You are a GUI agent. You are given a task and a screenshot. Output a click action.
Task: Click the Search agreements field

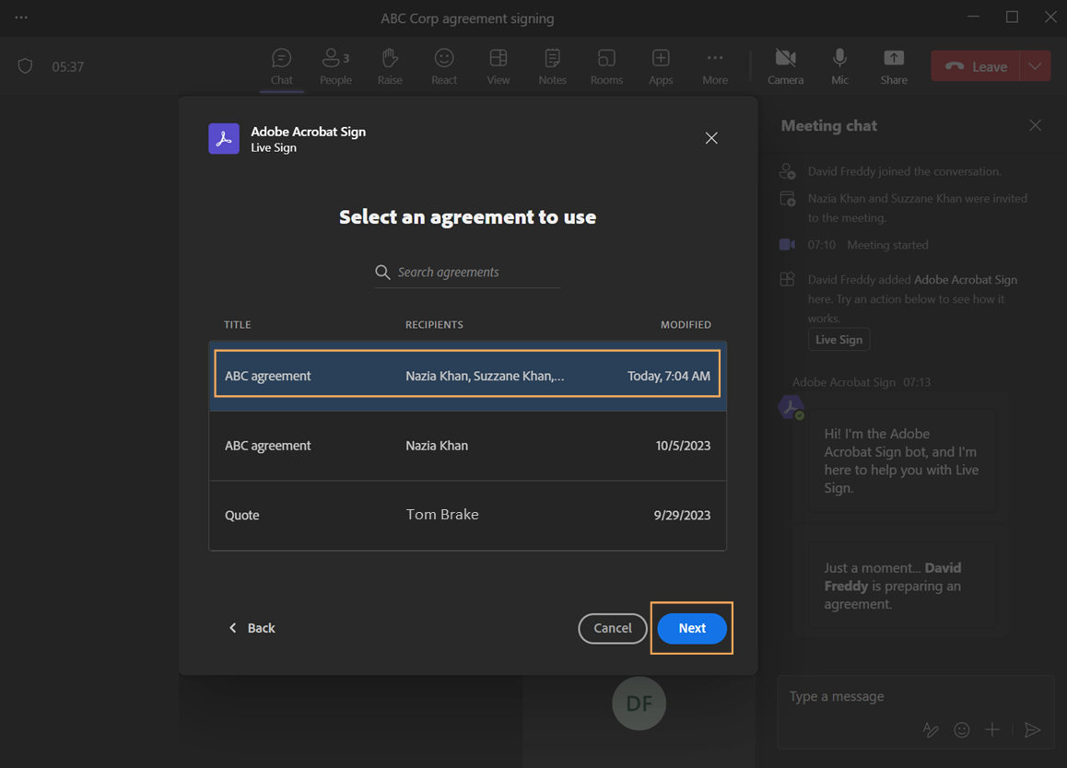467,272
